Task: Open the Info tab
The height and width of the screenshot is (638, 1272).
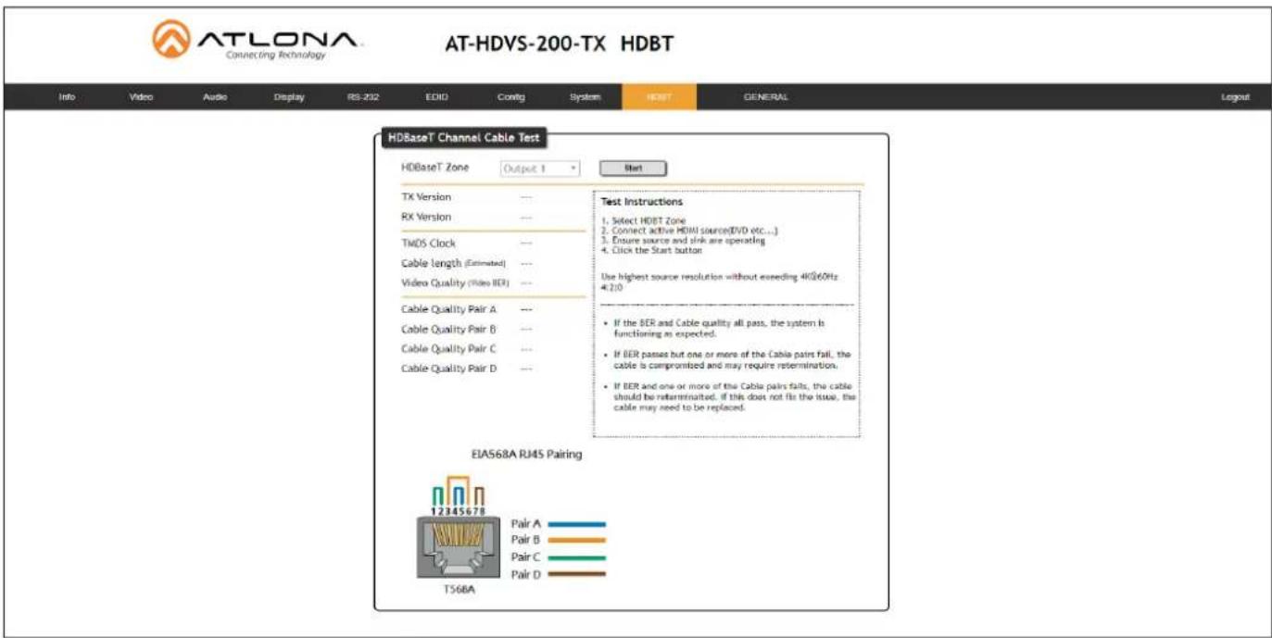Action: [x=67, y=97]
